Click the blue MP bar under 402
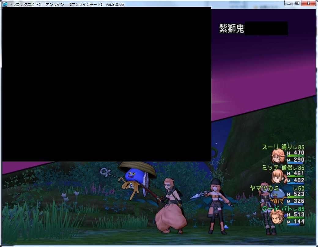This screenshot has width=318, height=247. pyautogui.click(x=296, y=184)
